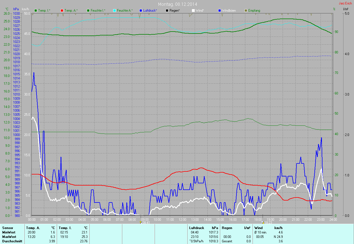The image size is (354, 244).
Task: Toggle the Luftdruck series label in legend
Action: click(x=150, y=11)
